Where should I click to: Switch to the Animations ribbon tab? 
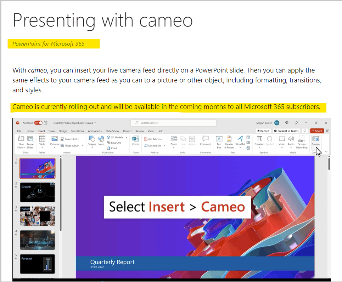point(95,131)
